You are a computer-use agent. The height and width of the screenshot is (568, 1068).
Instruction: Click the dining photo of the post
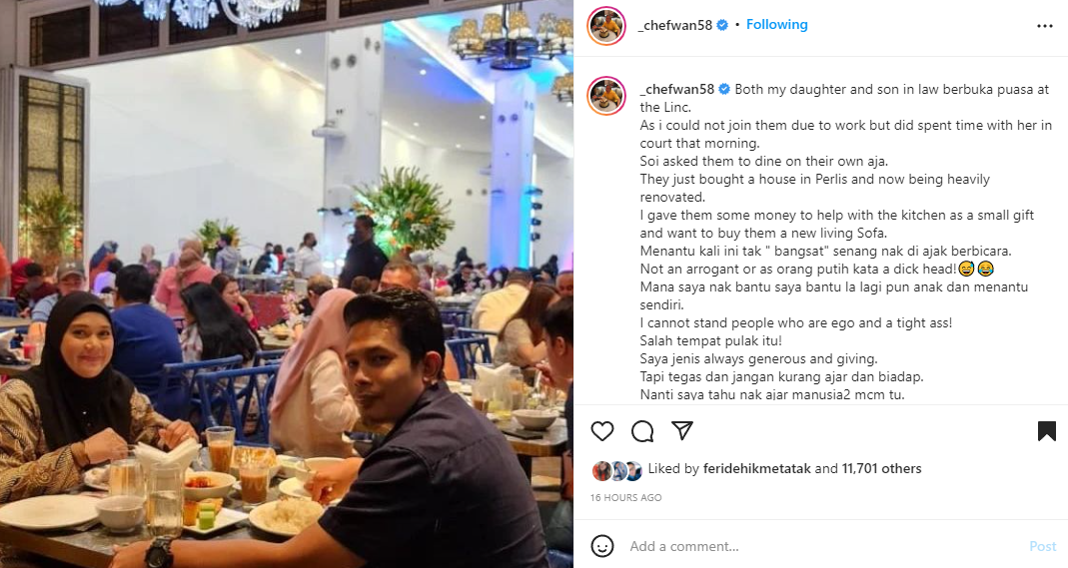287,284
